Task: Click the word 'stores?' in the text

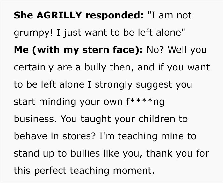Action: [x=79, y=136]
